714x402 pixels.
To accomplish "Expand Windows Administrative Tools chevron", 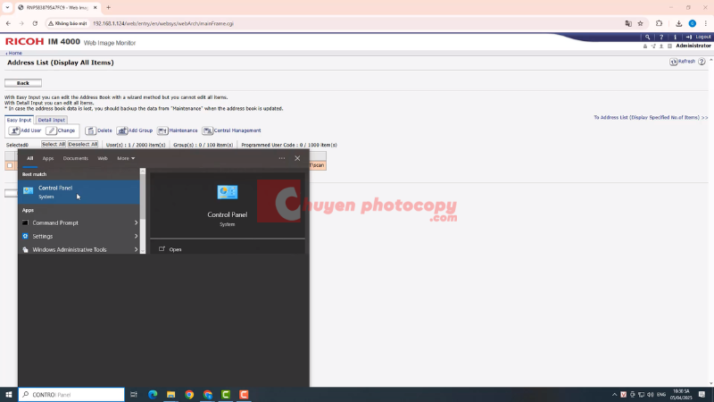I will (136, 249).
